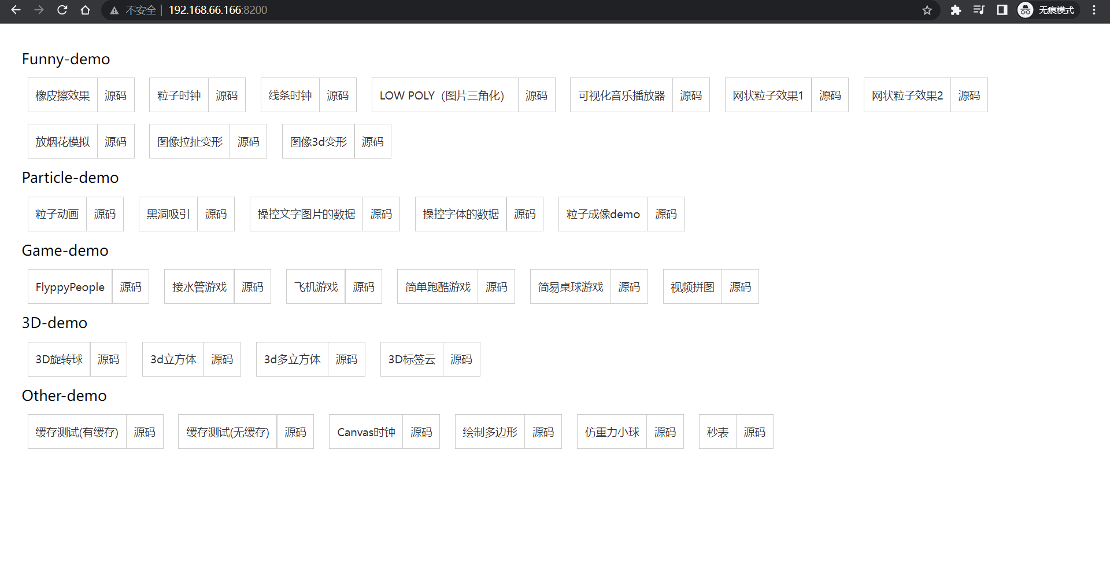This screenshot has height=575, width=1110.
Task: Go to the browser home page icon
Action: (85, 10)
